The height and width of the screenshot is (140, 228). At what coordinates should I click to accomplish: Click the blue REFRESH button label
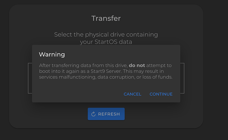pyautogui.click(x=109, y=114)
